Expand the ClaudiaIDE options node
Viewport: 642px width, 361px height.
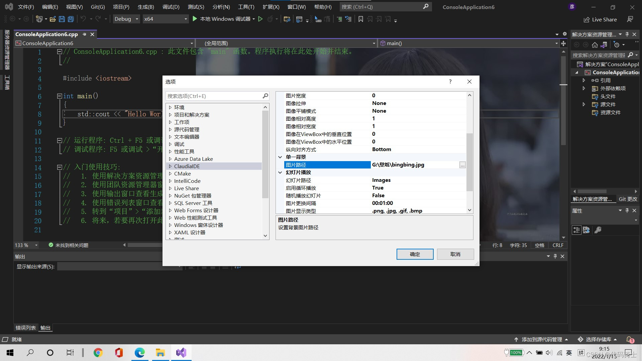point(170,166)
